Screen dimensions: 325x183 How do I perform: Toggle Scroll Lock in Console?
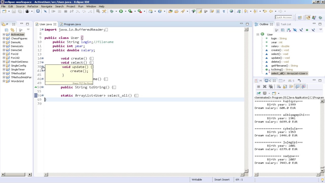285,86
